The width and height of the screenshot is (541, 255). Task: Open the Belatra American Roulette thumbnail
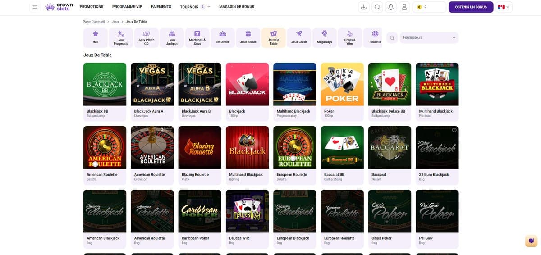pos(105,147)
